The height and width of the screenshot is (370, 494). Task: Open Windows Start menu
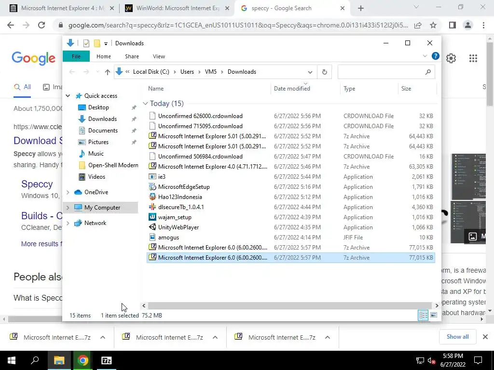pos(12,360)
